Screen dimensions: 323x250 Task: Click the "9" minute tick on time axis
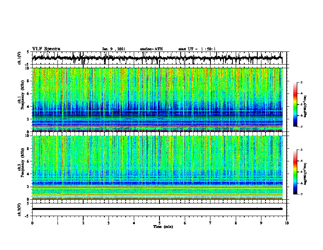coord(261,223)
